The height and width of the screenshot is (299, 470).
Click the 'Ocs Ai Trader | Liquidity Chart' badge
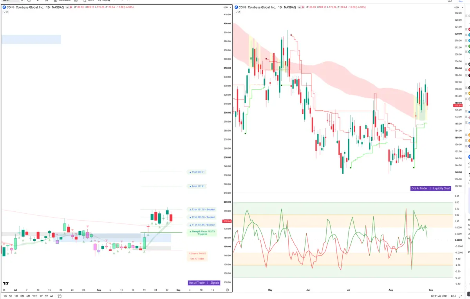click(431, 188)
